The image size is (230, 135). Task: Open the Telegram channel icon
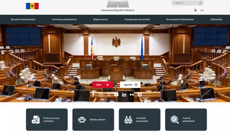[140, 95]
